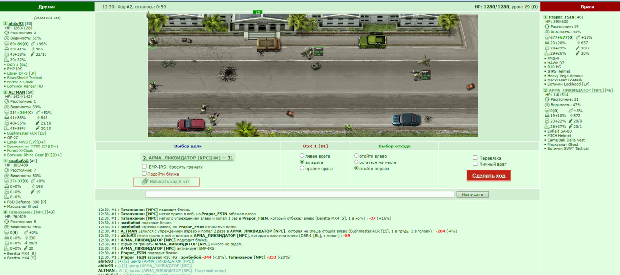Click the BlackShield Tactical item link
Screen dimensions: 620x275
click(24, 78)
